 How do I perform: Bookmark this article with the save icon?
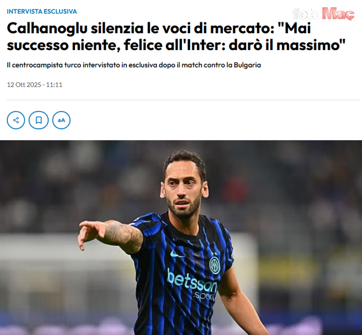(x=39, y=120)
